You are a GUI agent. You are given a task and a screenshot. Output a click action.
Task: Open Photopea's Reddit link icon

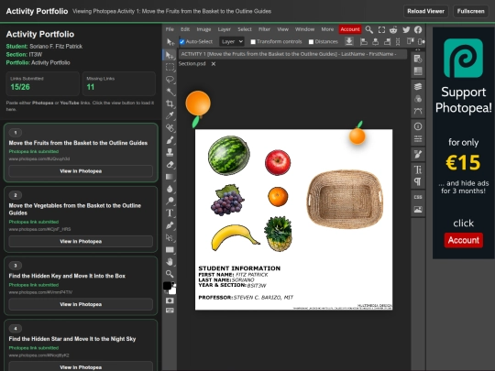pyautogui.click(x=393, y=29)
